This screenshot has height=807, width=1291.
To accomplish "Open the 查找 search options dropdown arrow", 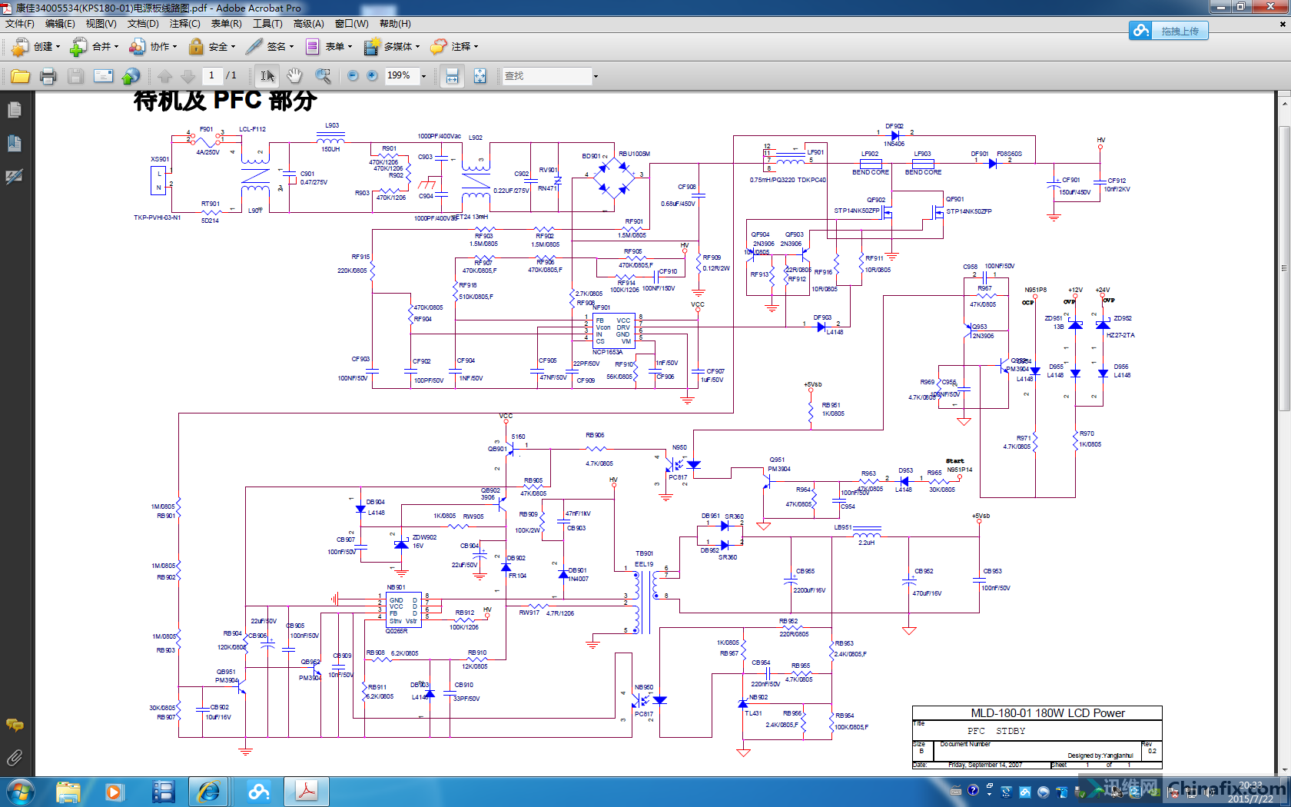I will point(596,76).
